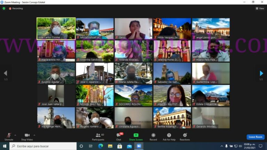Click the Record icon
The image size is (267, 150).
click(153, 136)
